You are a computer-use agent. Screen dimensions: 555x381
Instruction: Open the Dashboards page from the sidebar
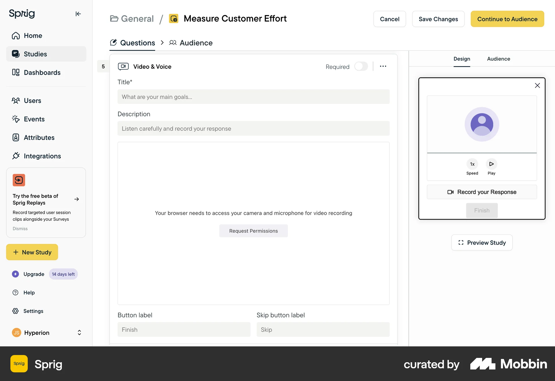(42, 72)
